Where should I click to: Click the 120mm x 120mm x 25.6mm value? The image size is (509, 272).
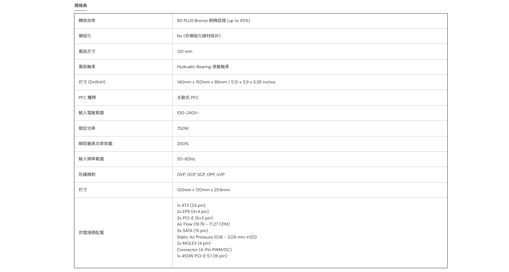203,190
